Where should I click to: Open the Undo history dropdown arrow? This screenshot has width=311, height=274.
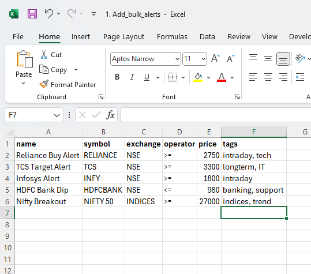pyautogui.click(x=58, y=14)
